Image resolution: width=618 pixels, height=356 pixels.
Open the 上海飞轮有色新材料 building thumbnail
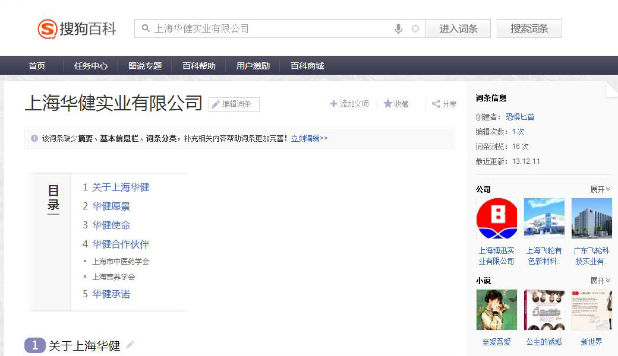point(544,218)
